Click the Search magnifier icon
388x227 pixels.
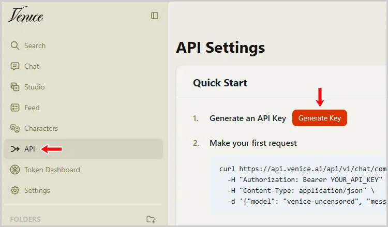tap(15, 46)
